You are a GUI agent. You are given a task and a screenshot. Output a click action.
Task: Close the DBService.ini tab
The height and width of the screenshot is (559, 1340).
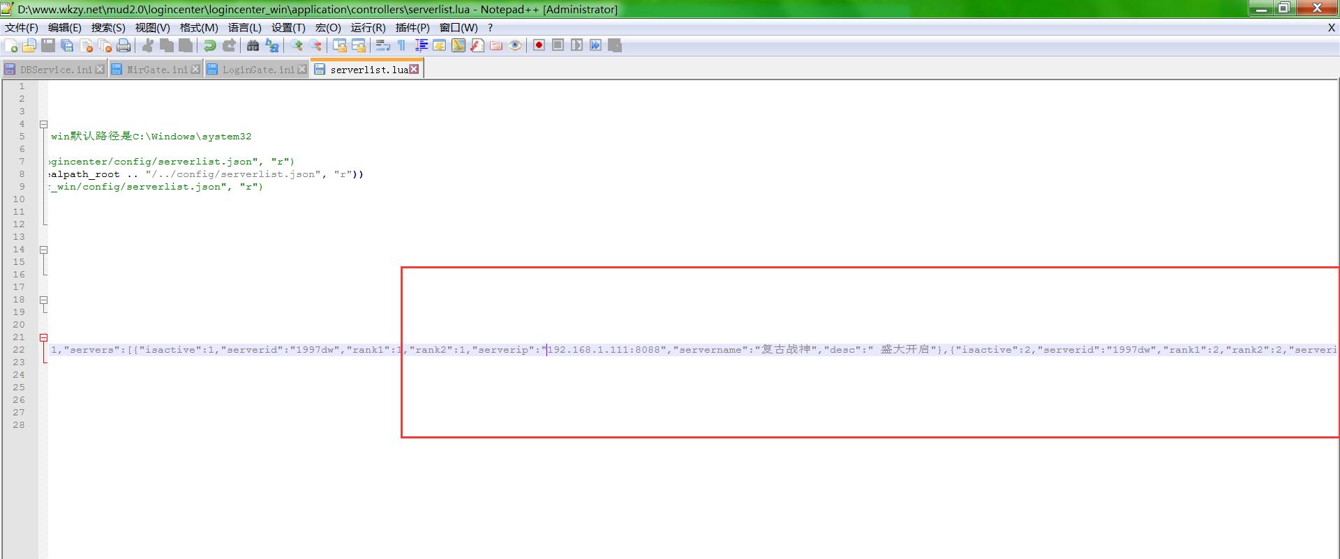click(100, 69)
